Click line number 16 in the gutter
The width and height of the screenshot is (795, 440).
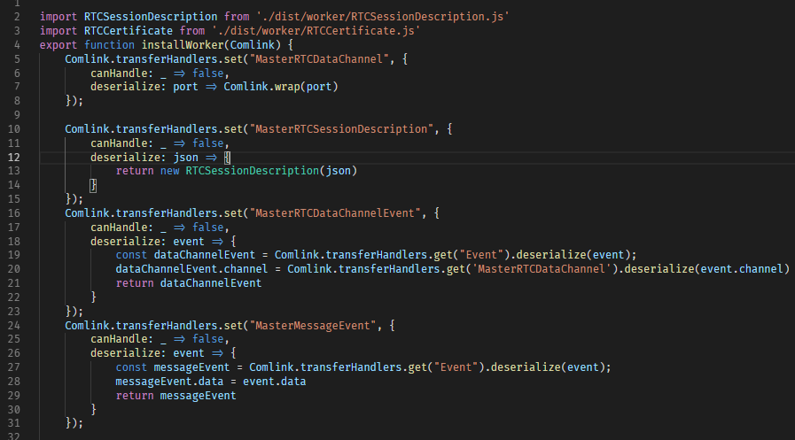click(x=13, y=213)
